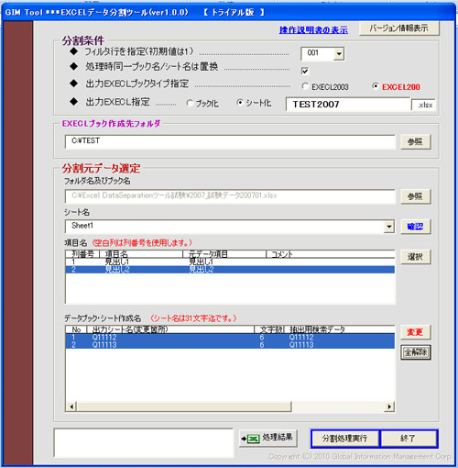The width and height of the screenshot is (458, 468).
Task: Click the 確認 button
Action: [x=415, y=227]
